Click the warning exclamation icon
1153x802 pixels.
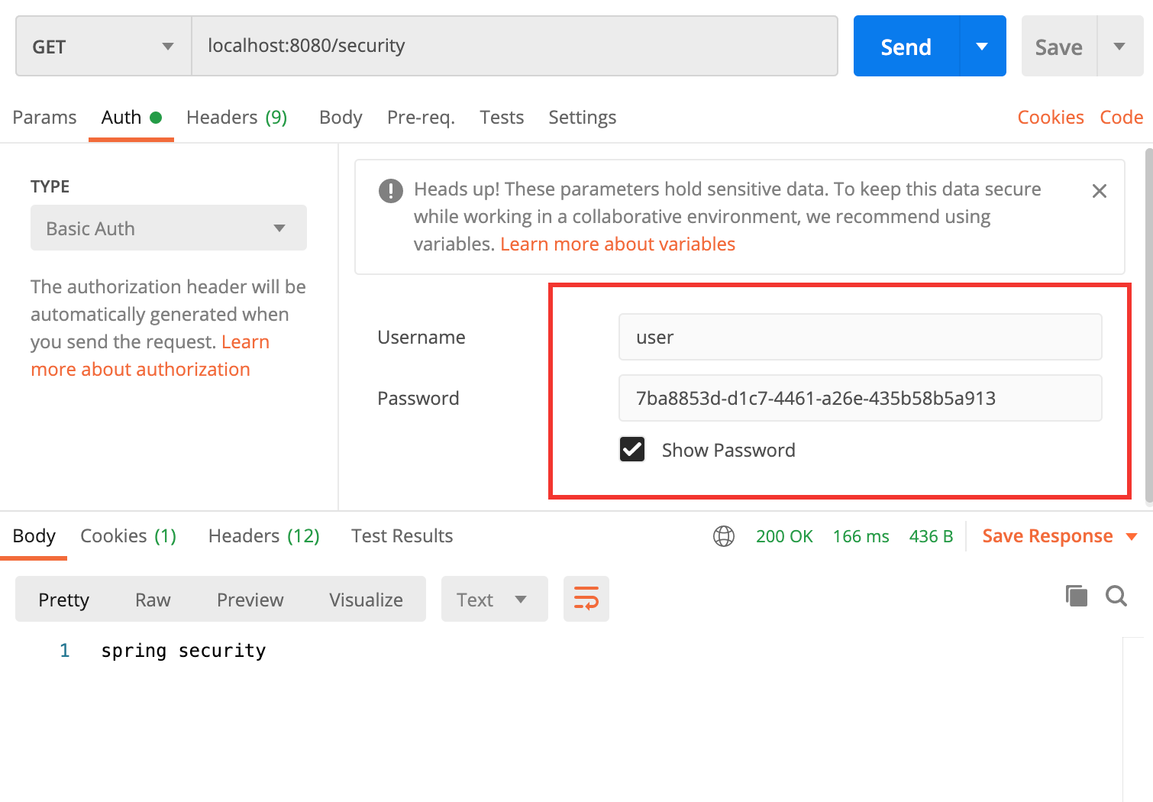tap(391, 190)
